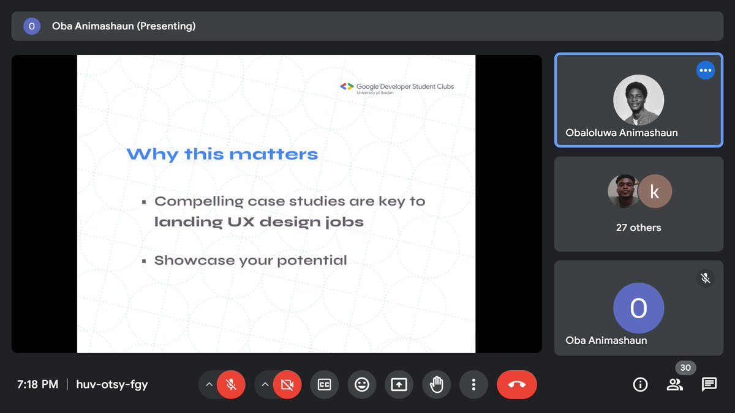Show the participants list
735x413 pixels.
(x=674, y=384)
